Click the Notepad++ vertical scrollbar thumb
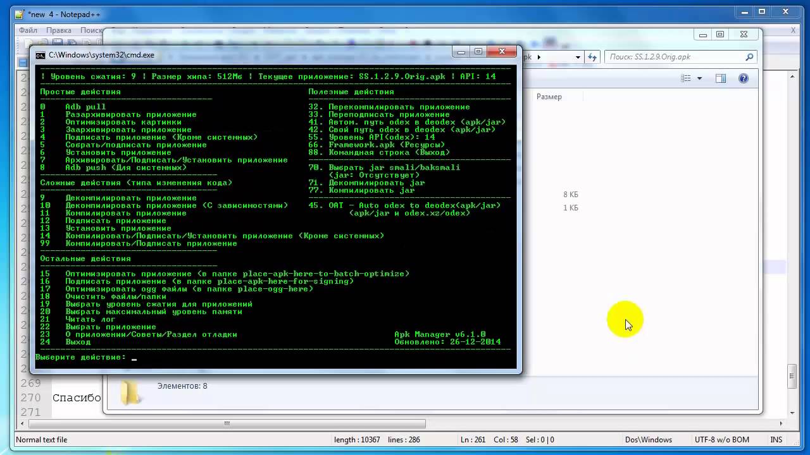This screenshot has height=455, width=810. pyautogui.click(x=792, y=376)
